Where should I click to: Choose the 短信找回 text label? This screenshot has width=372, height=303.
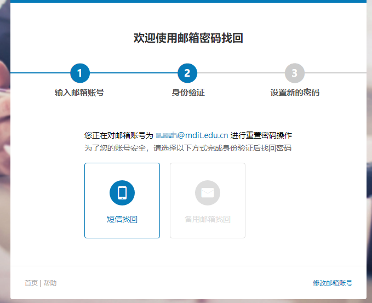(x=122, y=219)
